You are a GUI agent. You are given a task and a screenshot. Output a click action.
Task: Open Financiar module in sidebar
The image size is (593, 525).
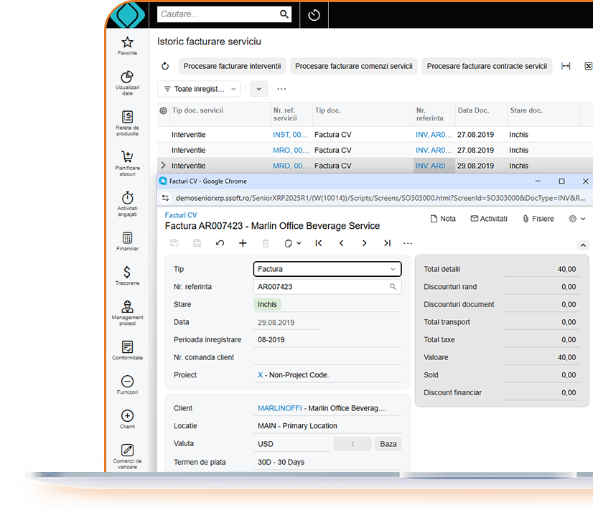click(127, 241)
